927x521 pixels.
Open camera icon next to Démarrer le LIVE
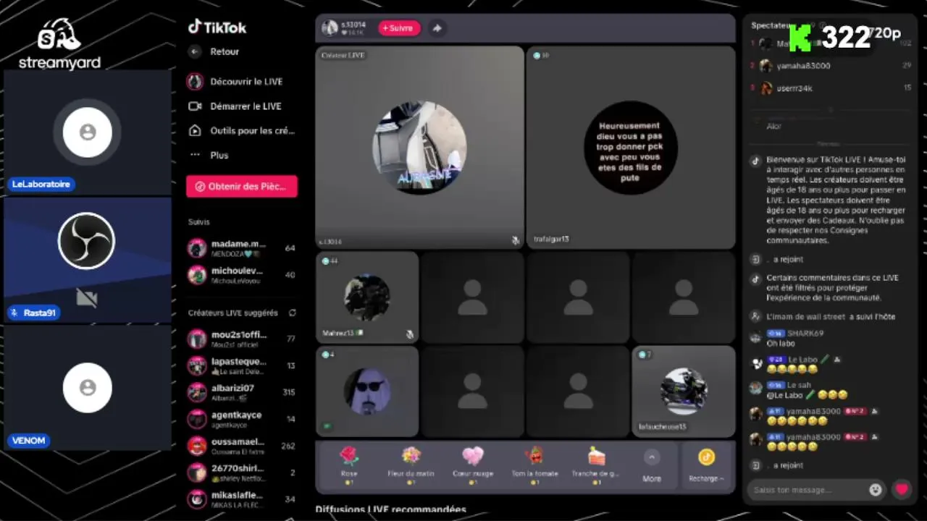[195, 106]
